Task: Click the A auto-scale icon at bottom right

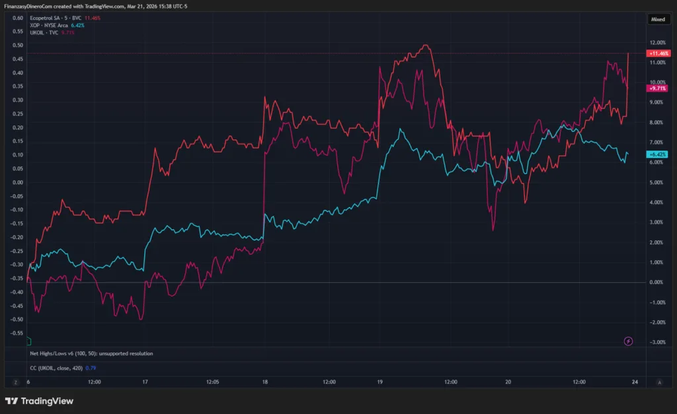Action: (659, 382)
